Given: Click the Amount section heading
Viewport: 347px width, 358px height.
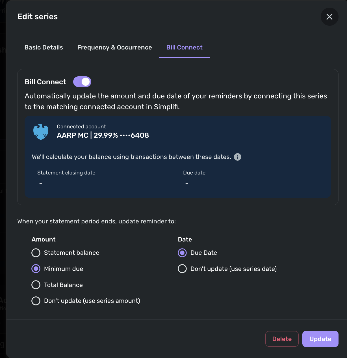Looking at the screenshot, I should point(44,240).
